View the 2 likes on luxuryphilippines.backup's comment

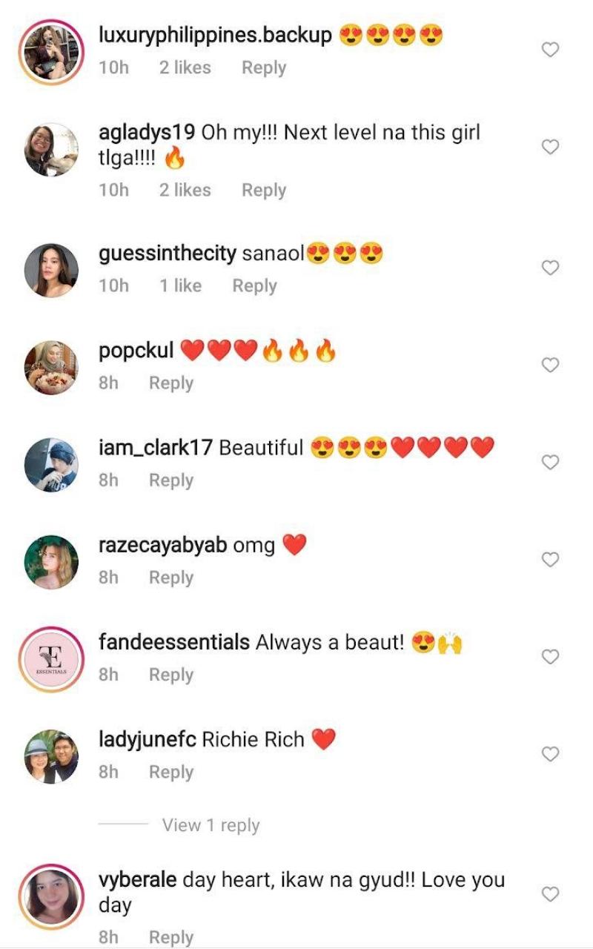click(185, 67)
